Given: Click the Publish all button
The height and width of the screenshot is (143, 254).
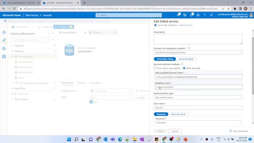Looking at the screenshot, I should point(63,27).
